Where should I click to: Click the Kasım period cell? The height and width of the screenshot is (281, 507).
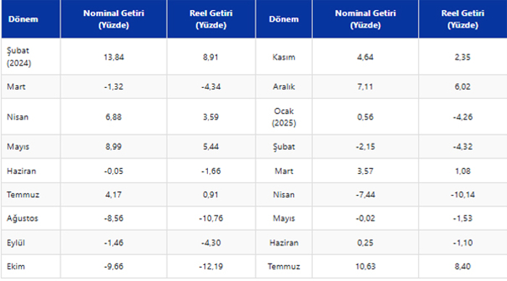(x=284, y=57)
